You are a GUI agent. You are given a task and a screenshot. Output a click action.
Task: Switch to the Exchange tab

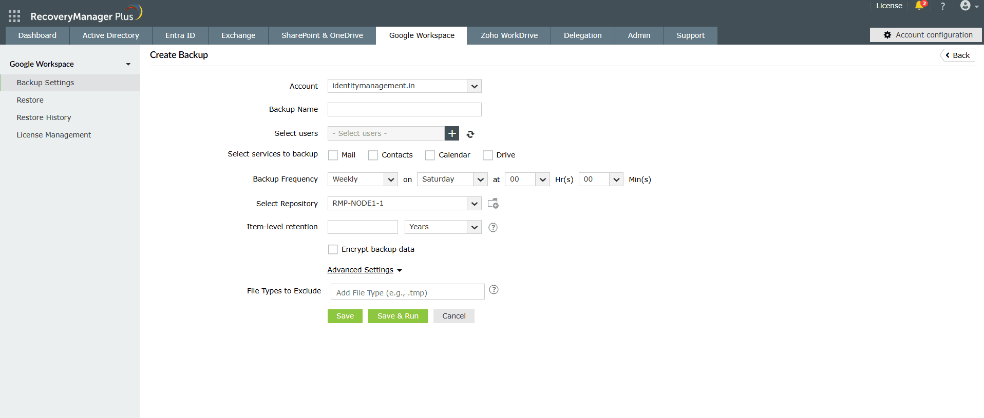238,35
